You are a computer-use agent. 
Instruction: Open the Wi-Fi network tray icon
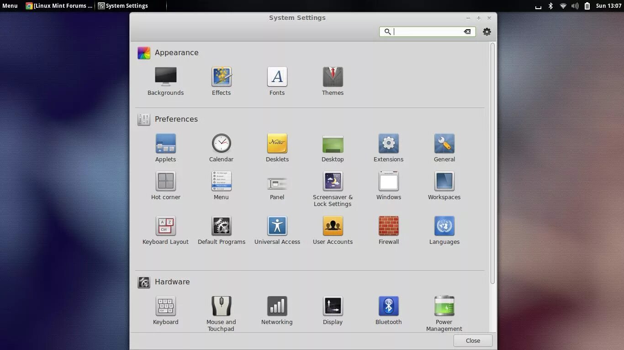click(x=563, y=6)
